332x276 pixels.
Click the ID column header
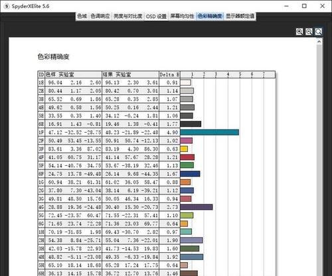[41, 74]
